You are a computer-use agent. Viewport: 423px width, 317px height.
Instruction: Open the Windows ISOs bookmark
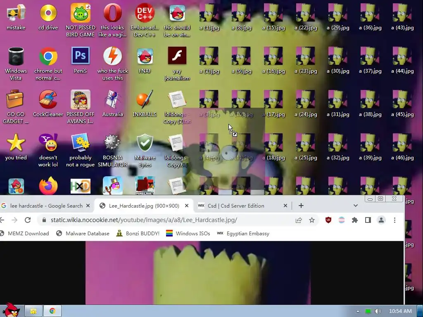click(188, 234)
